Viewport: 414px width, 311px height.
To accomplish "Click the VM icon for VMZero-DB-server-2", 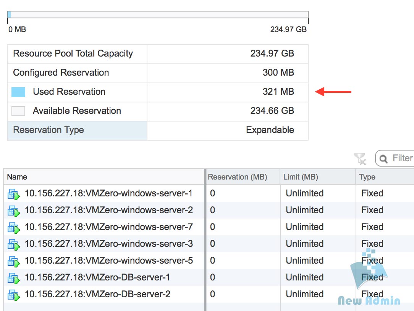I will click(x=13, y=295).
